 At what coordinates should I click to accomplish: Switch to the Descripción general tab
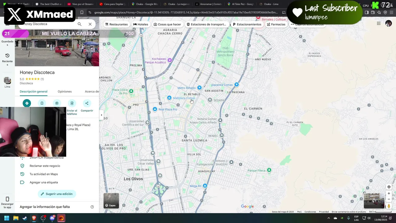(x=33, y=92)
